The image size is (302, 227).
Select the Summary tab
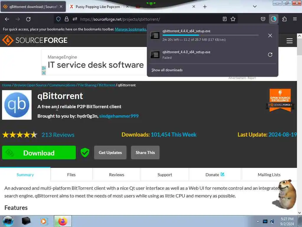(25, 175)
